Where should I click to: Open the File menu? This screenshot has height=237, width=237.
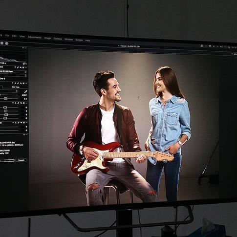click(x=7, y=36)
